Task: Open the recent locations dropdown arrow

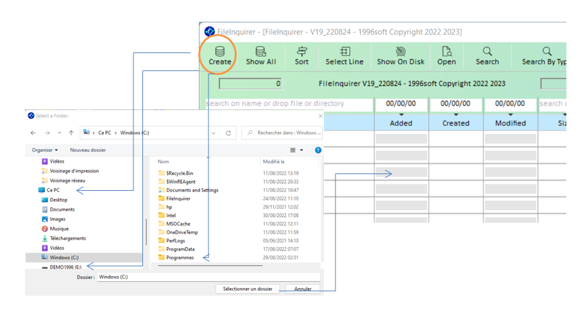Action: click(x=59, y=133)
